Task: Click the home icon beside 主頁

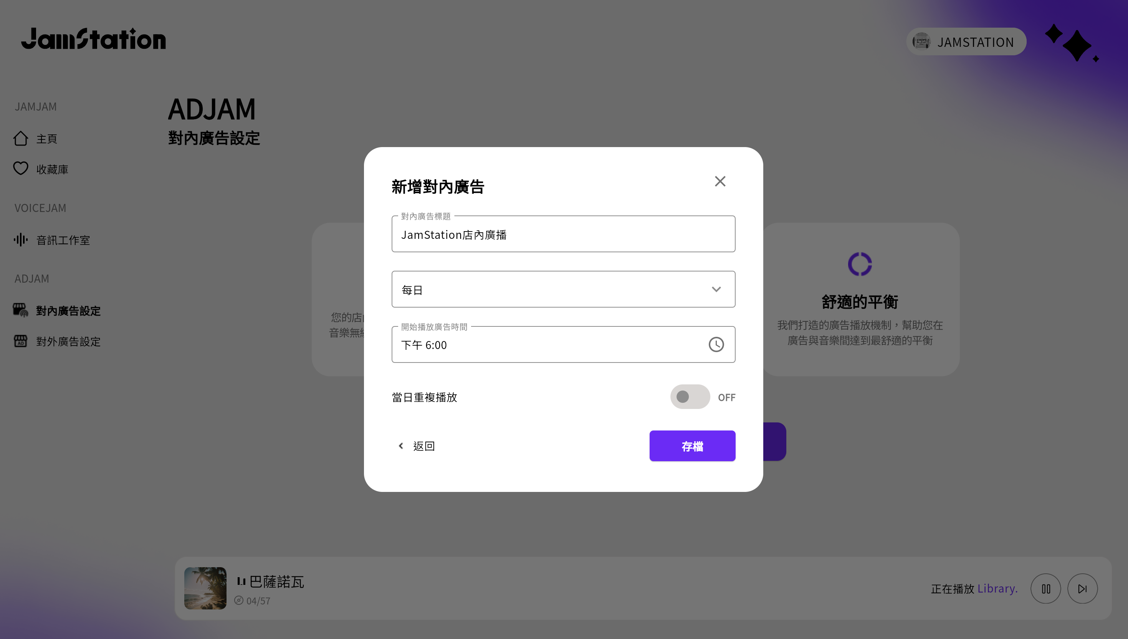Action: [21, 139]
